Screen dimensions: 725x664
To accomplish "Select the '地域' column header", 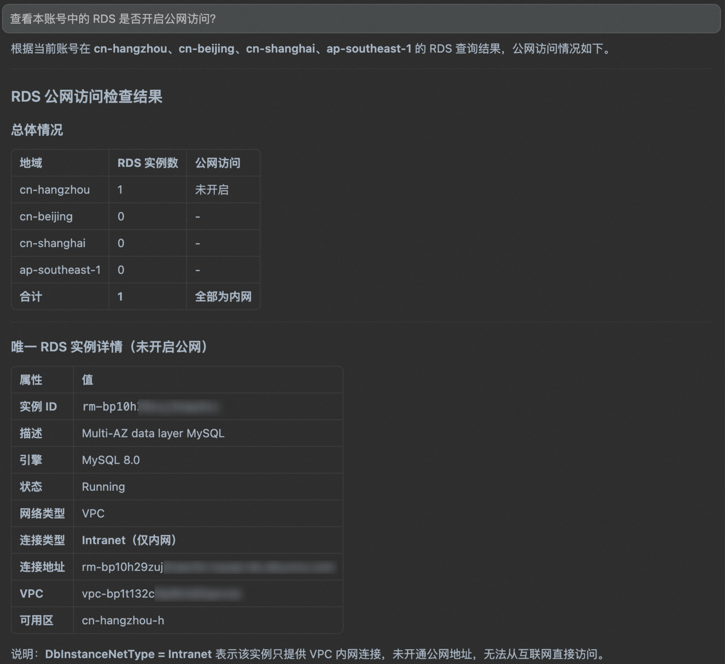I will [31, 163].
